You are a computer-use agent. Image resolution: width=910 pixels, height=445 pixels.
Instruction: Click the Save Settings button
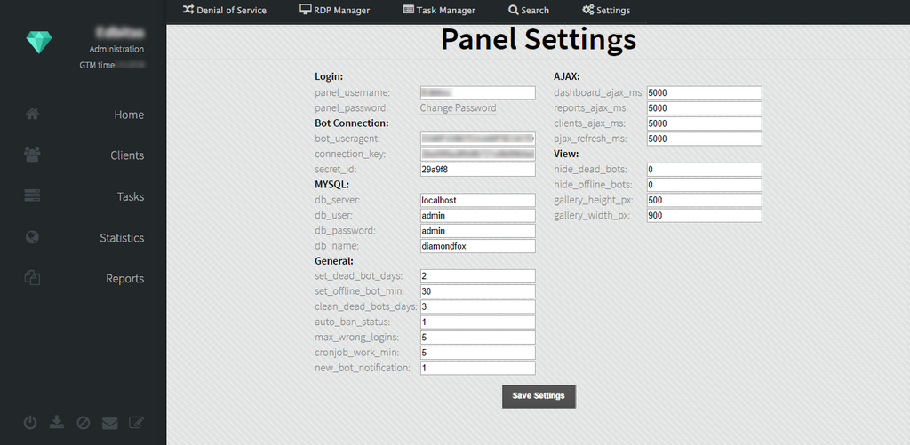(539, 396)
